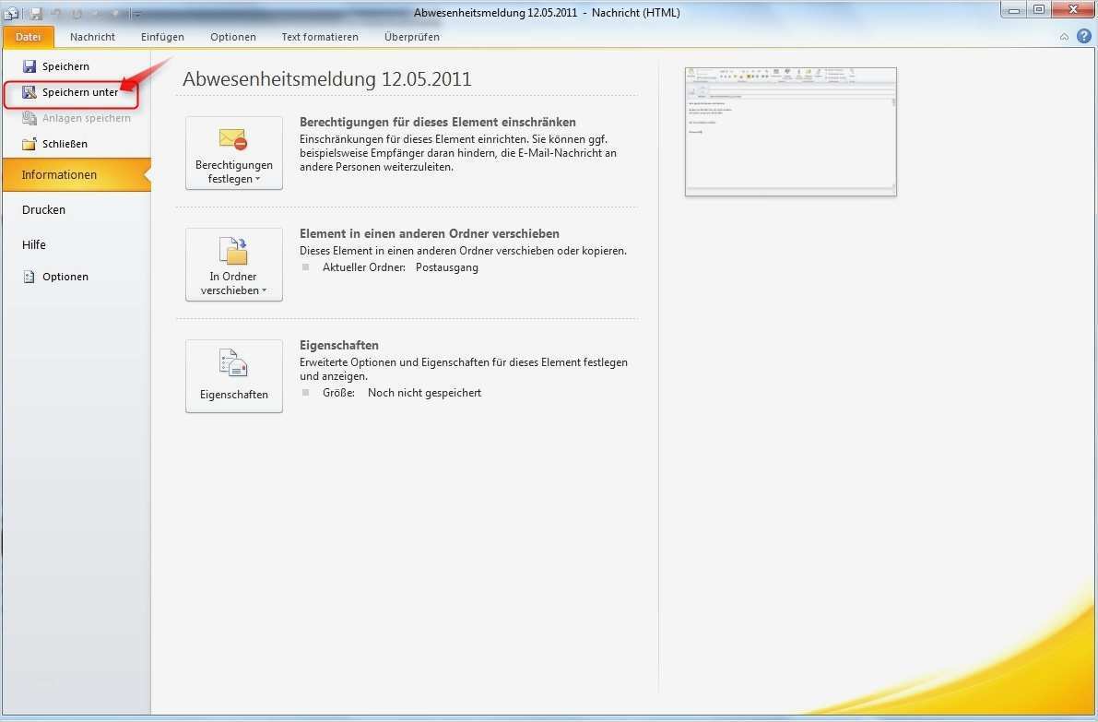This screenshot has width=1098, height=722.
Task: Open the Überprüfen tab
Action: (x=412, y=37)
